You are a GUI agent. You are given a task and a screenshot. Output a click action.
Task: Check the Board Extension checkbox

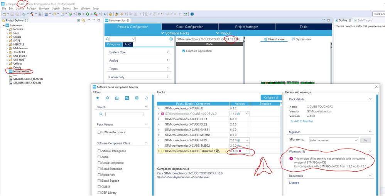tap(99, 169)
